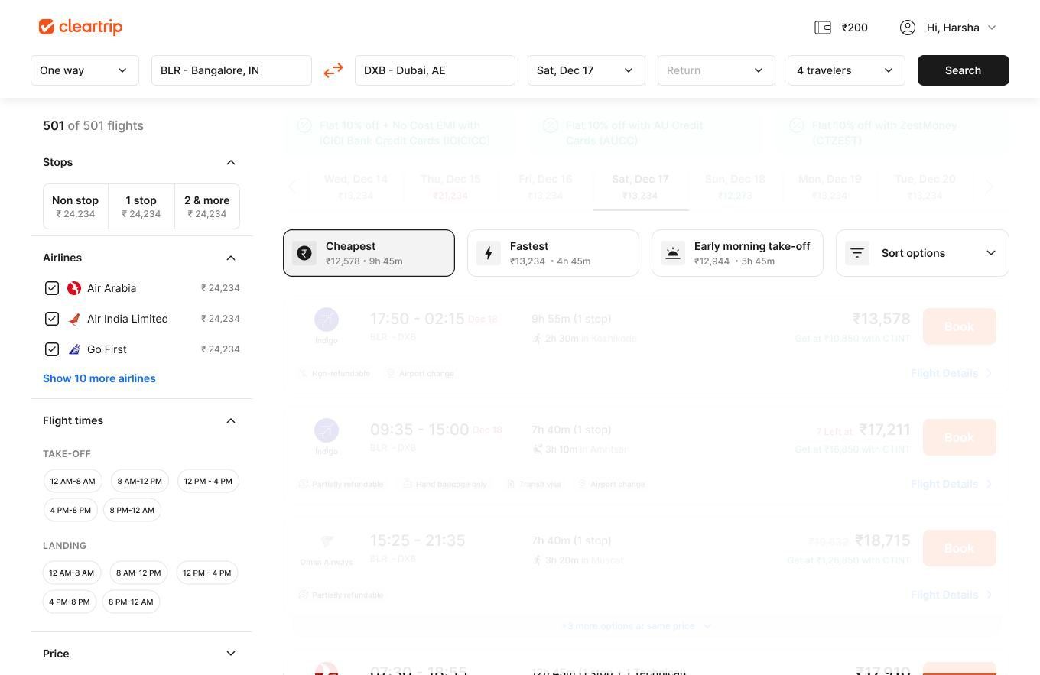Open the One way trip type dropdown

click(x=85, y=70)
